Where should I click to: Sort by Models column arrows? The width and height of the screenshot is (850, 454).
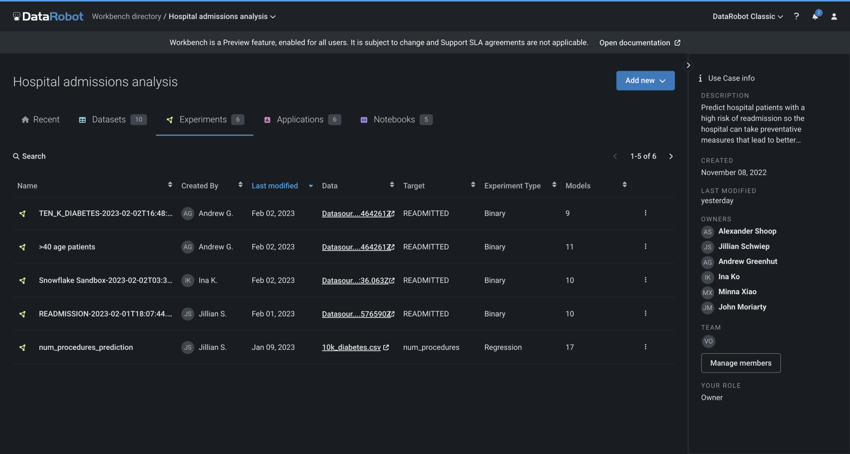(x=625, y=185)
